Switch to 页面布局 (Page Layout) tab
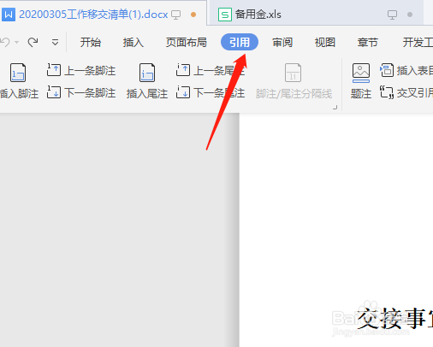The image size is (433, 347). [x=187, y=42]
